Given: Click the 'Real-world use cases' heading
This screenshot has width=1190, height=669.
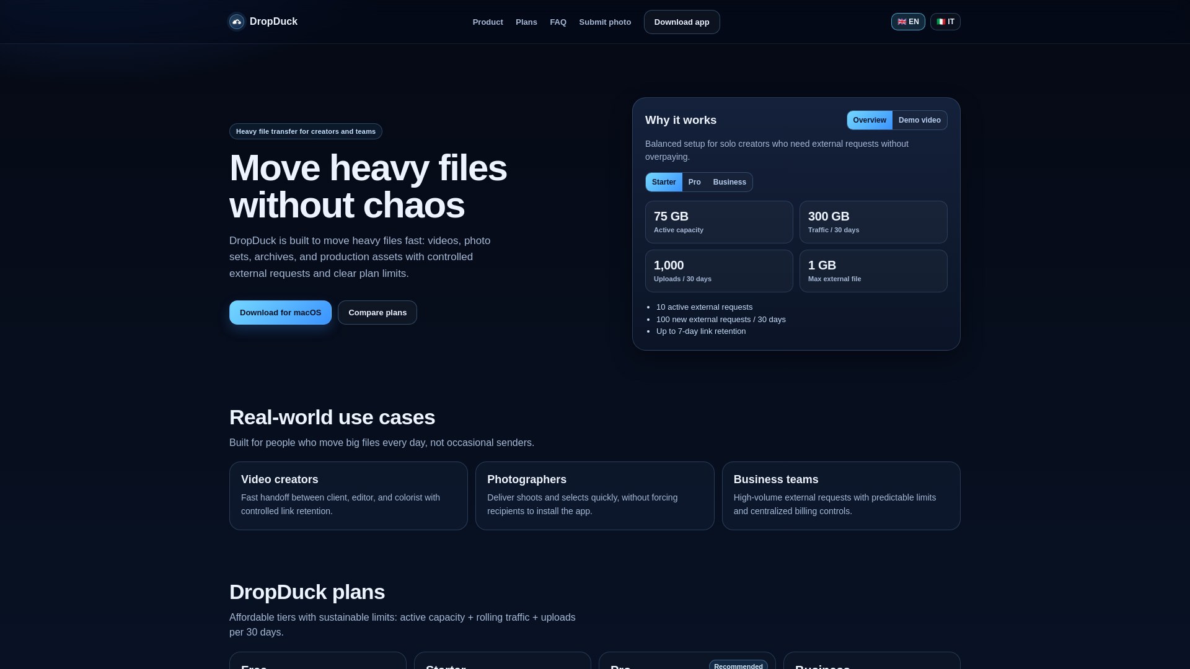Looking at the screenshot, I should tap(332, 418).
